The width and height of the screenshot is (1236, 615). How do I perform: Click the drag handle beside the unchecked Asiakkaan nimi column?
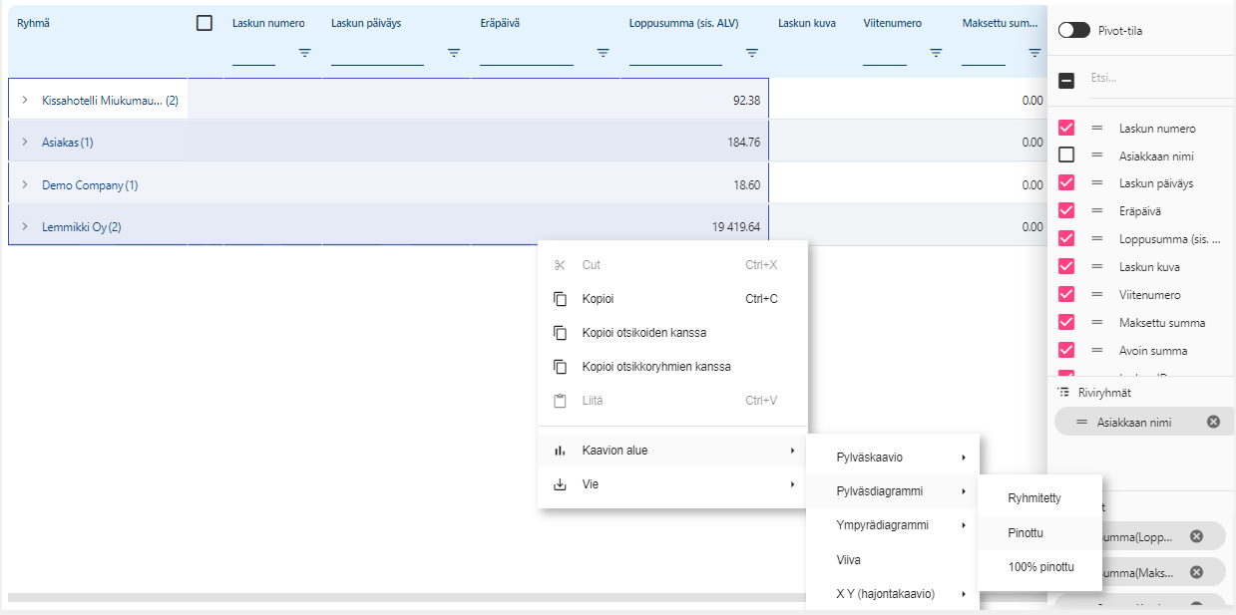1097,155
